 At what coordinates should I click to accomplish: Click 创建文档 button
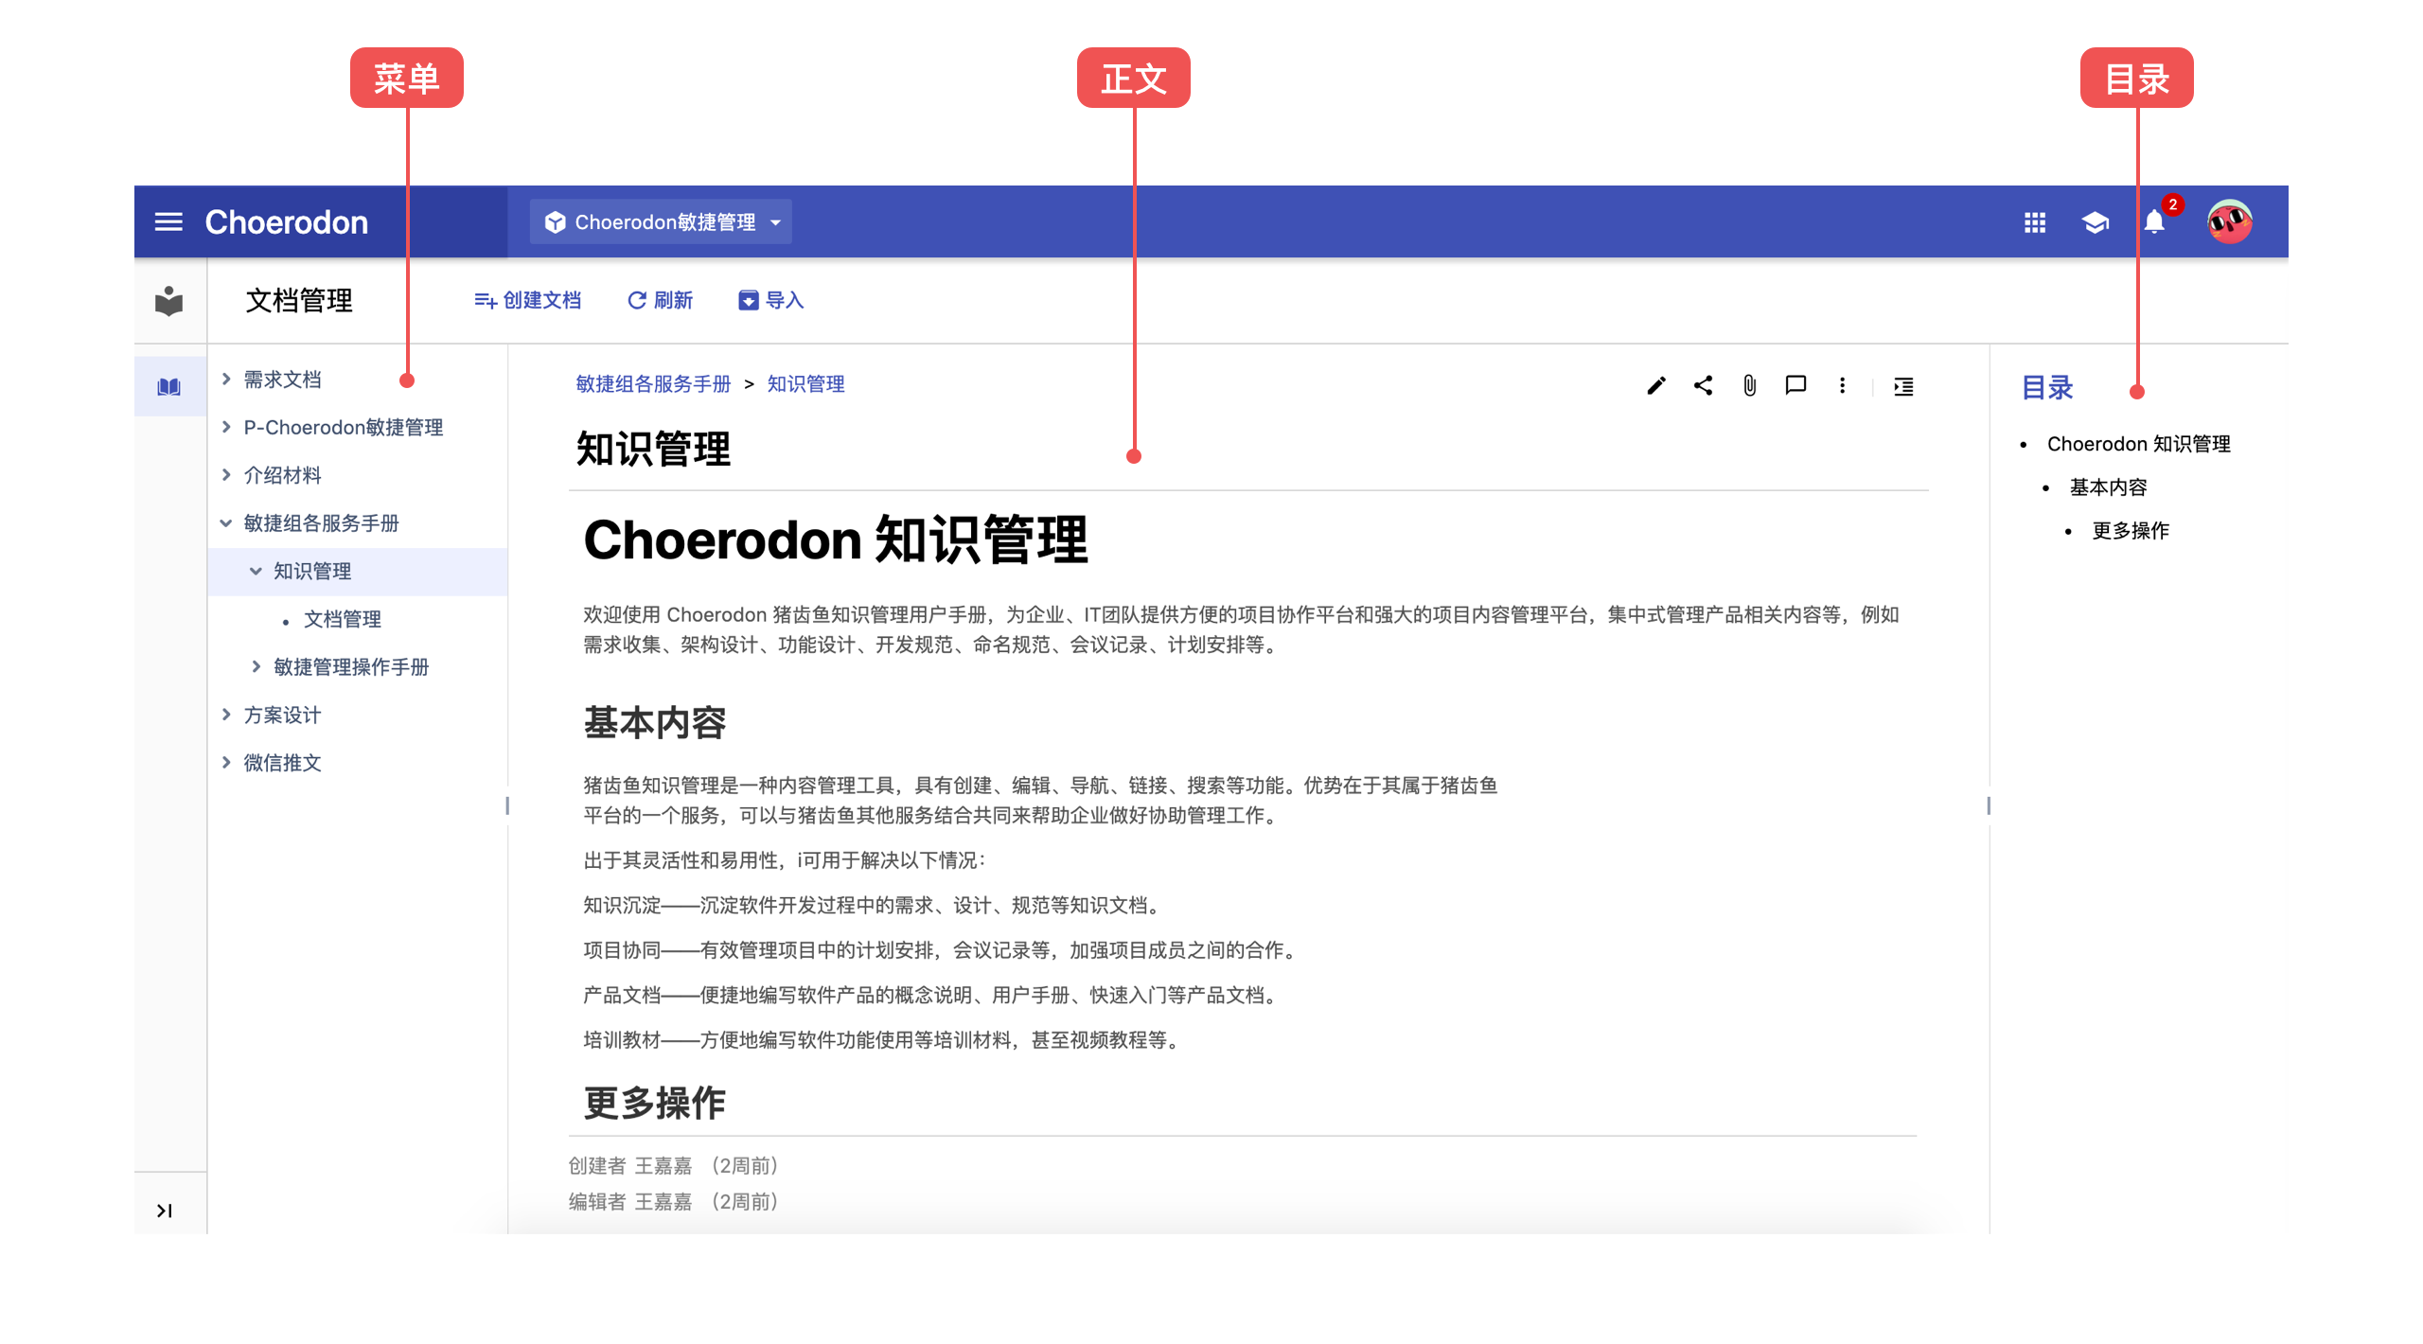(x=527, y=300)
